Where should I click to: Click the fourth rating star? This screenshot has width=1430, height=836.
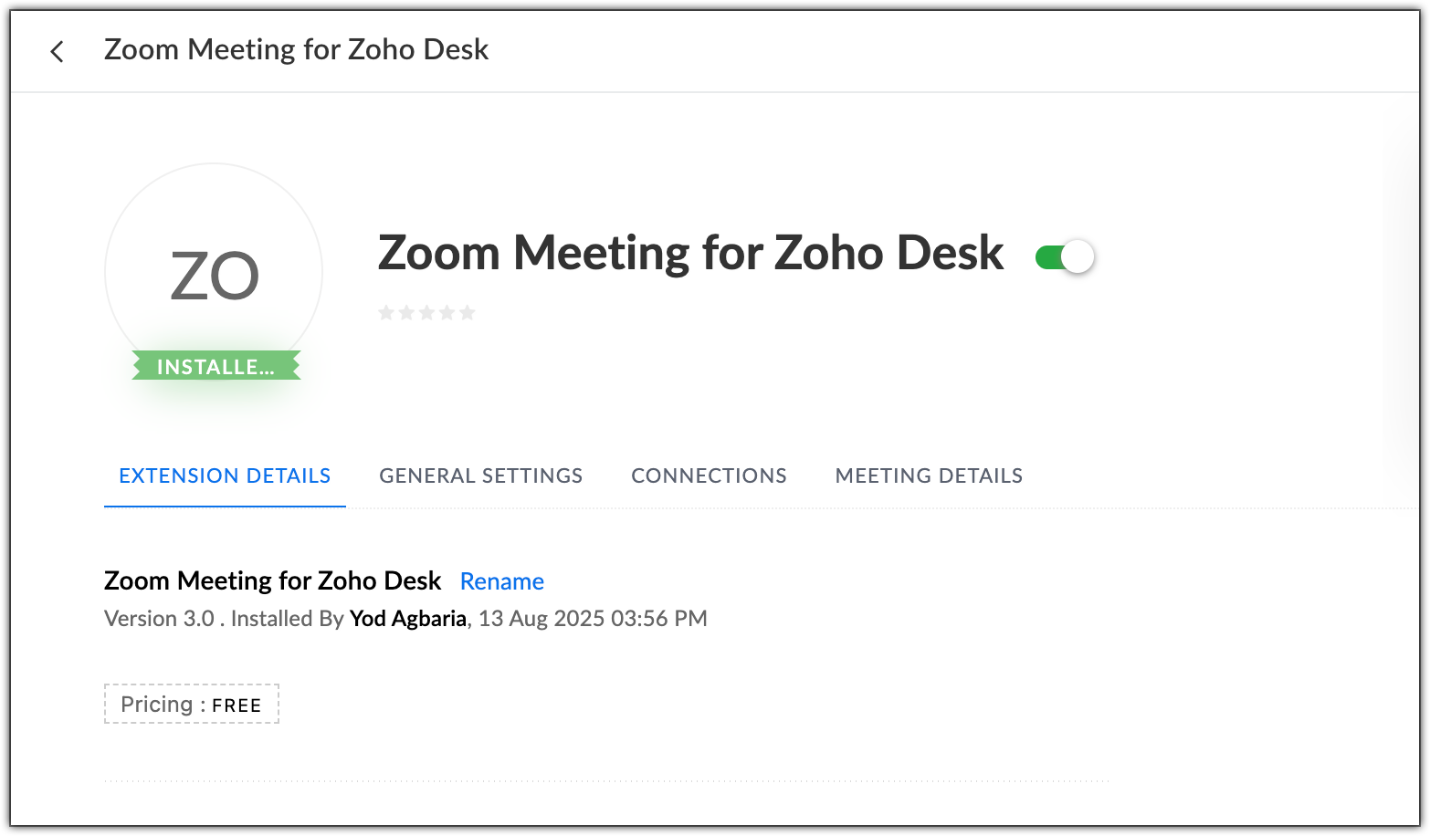point(447,313)
